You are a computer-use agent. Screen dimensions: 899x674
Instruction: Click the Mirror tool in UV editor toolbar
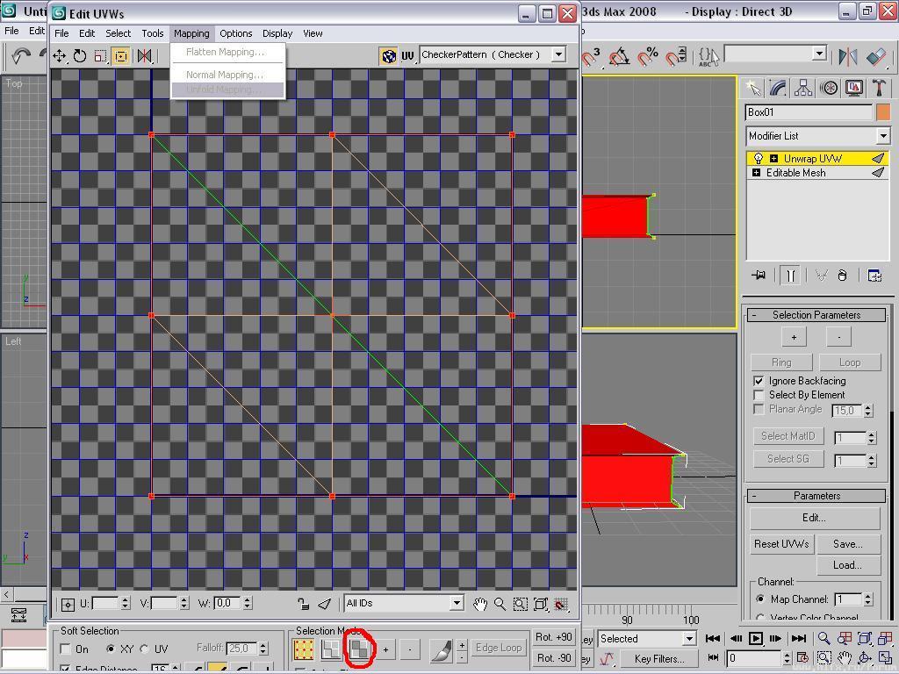pyautogui.click(x=144, y=56)
